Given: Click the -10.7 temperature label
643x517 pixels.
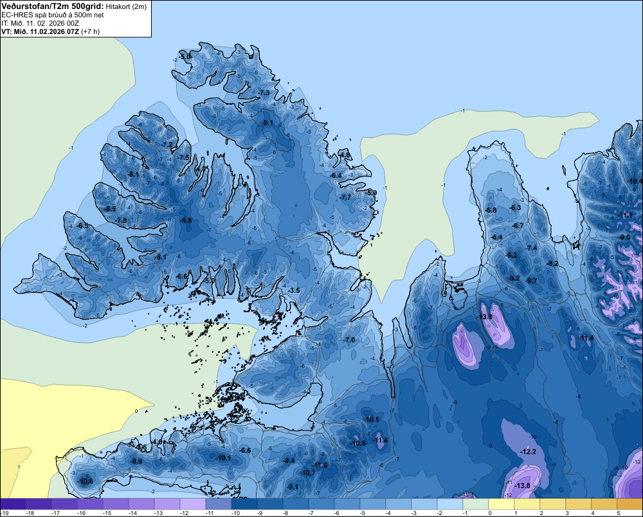Looking at the screenshot, I should coord(307,473).
